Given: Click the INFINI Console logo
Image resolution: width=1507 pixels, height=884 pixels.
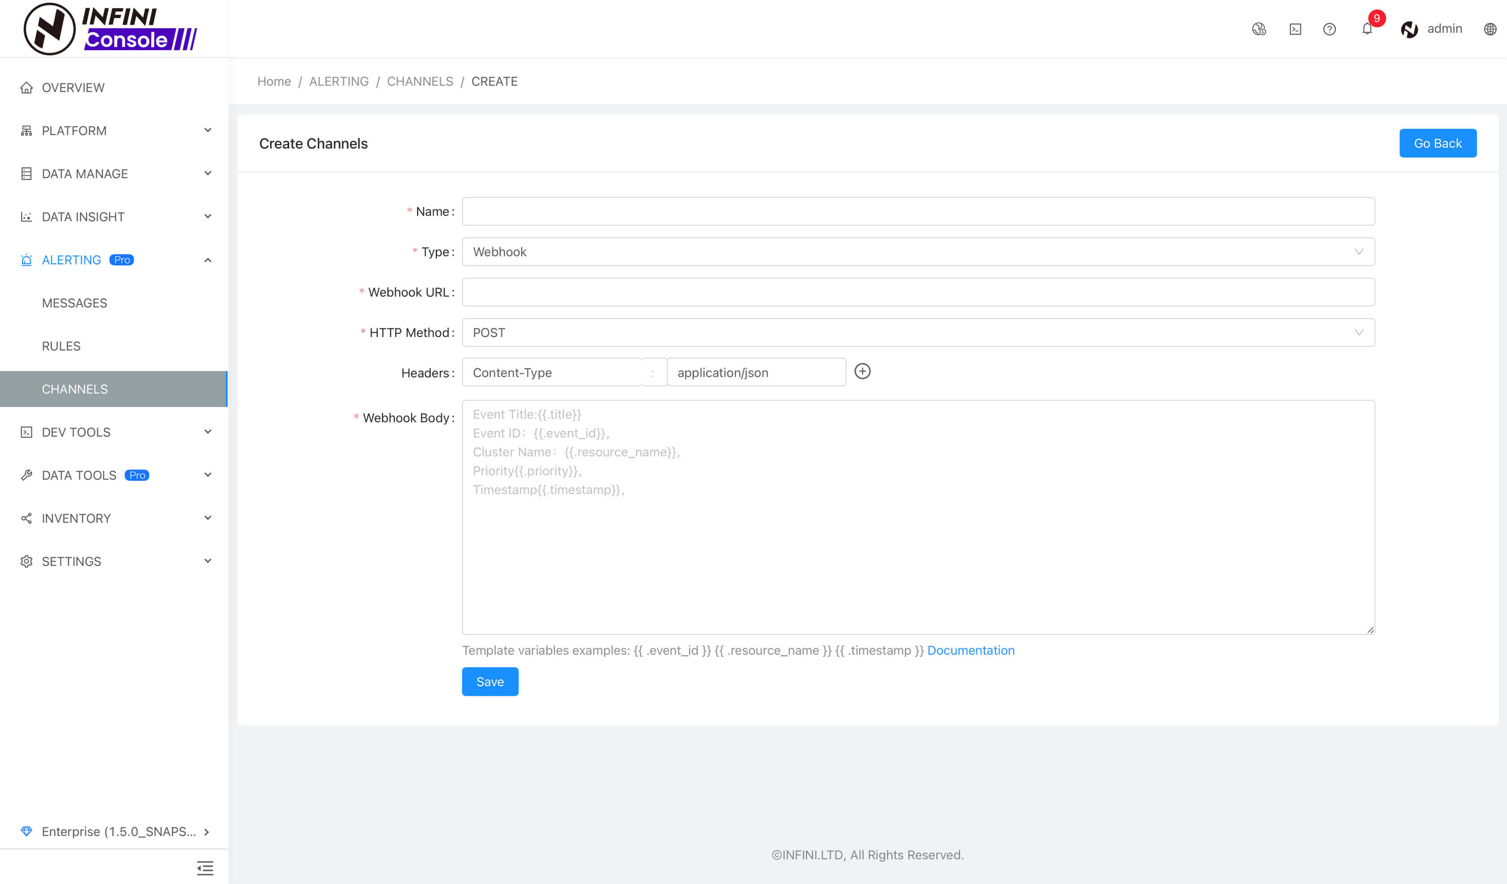Looking at the screenshot, I should coord(110,28).
